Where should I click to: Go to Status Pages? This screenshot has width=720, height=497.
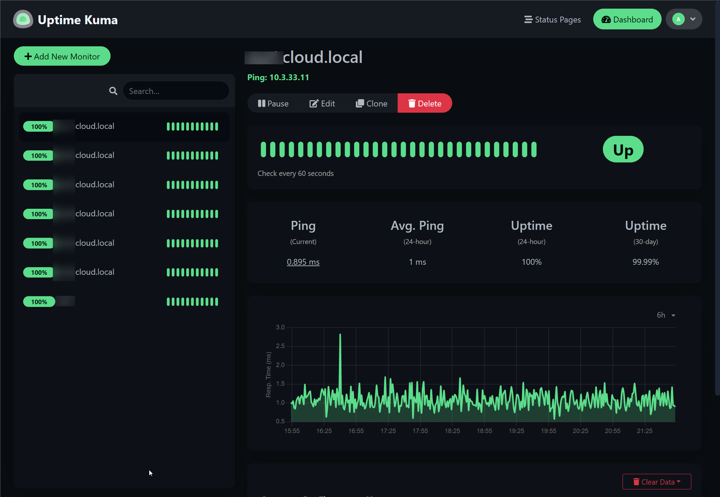(557, 20)
